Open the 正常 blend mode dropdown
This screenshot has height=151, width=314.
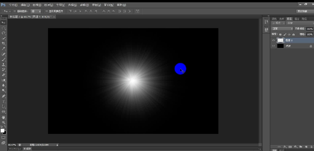pyautogui.click(x=282, y=29)
